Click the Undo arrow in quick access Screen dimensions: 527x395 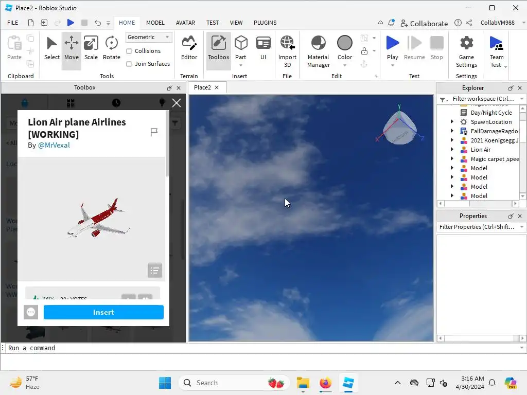(97, 23)
